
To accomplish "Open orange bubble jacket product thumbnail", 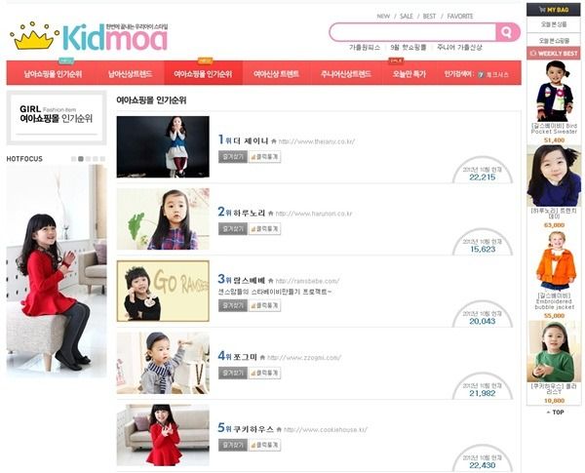I will tap(554, 260).
